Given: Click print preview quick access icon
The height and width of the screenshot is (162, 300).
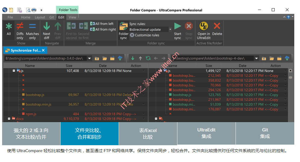Looking at the screenshot, I should [x=28, y=10].
